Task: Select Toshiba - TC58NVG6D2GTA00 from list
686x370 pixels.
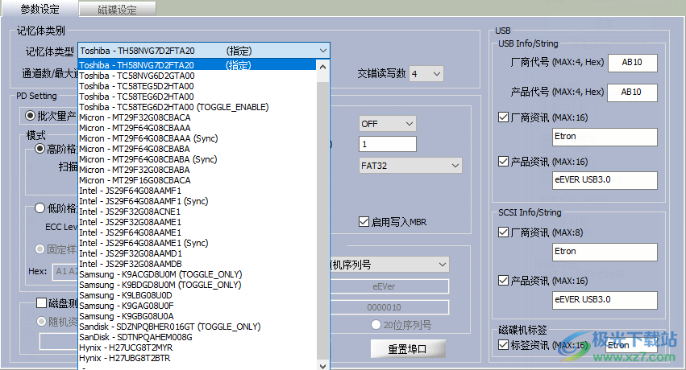Action: [x=197, y=76]
